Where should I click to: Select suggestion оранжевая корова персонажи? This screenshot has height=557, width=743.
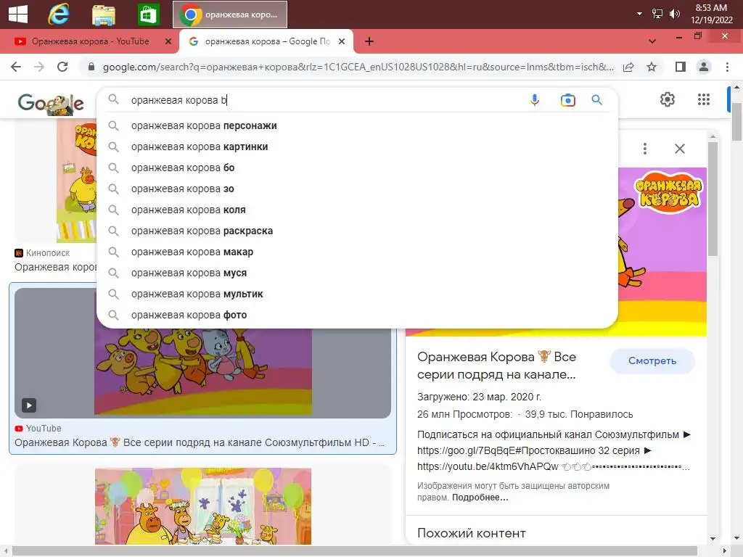pyautogui.click(x=357, y=125)
